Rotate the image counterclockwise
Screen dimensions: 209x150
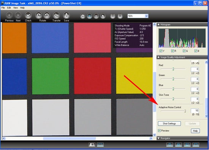coord(38,16)
